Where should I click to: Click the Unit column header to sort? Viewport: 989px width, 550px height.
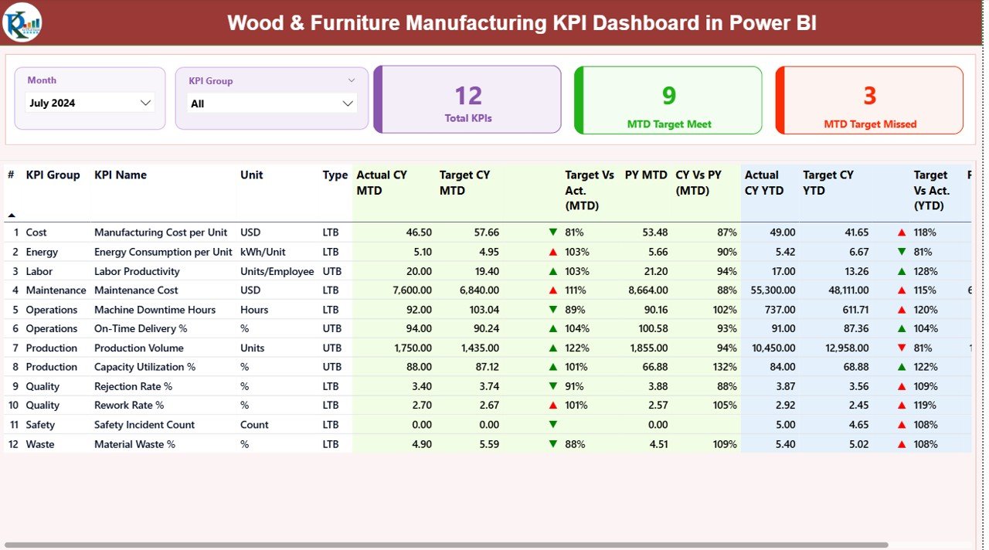pos(251,175)
